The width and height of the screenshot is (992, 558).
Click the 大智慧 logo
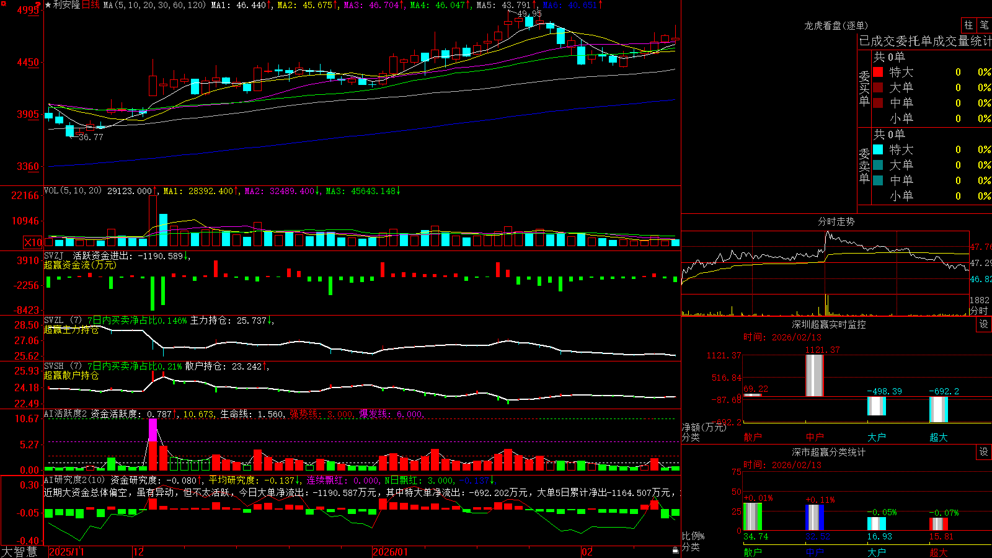click(19, 552)
